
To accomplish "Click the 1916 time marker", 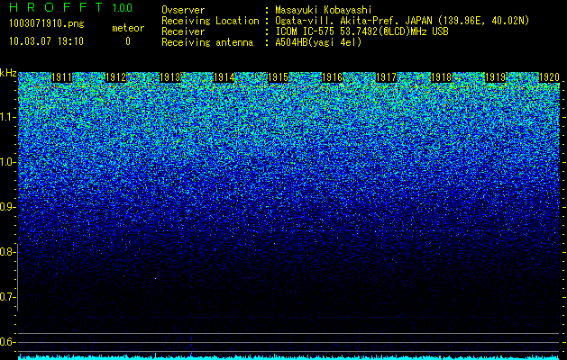I will (x=333, y=77).
